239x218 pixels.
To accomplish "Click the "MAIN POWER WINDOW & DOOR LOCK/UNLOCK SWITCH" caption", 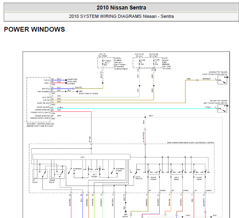I will (191, 142).
